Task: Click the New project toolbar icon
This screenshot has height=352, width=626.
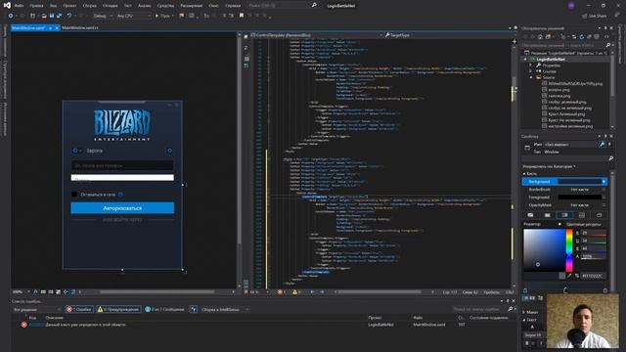Action: (33, 16)
